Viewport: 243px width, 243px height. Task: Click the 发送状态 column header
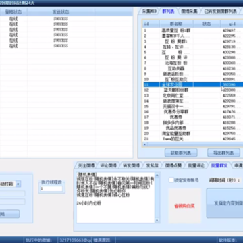click(61, 12)
